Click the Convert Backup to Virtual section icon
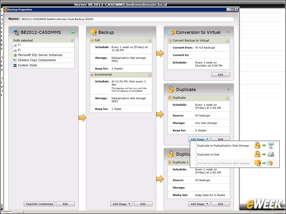Viewport: 286px width, 214px height. pos(170,41)
